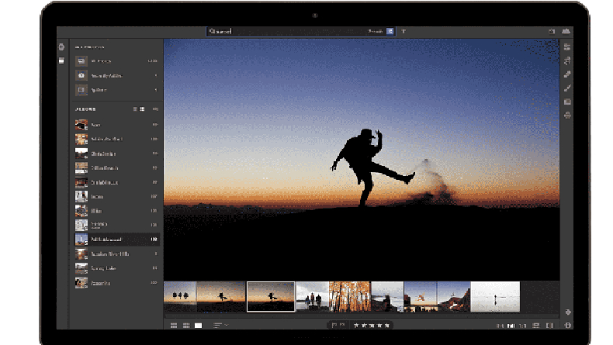Select the highlighted filmstrip thumbnail of kicking silhouette
Image resolution: width=613 pixels, height=345 pixels.
pos(271,297)
